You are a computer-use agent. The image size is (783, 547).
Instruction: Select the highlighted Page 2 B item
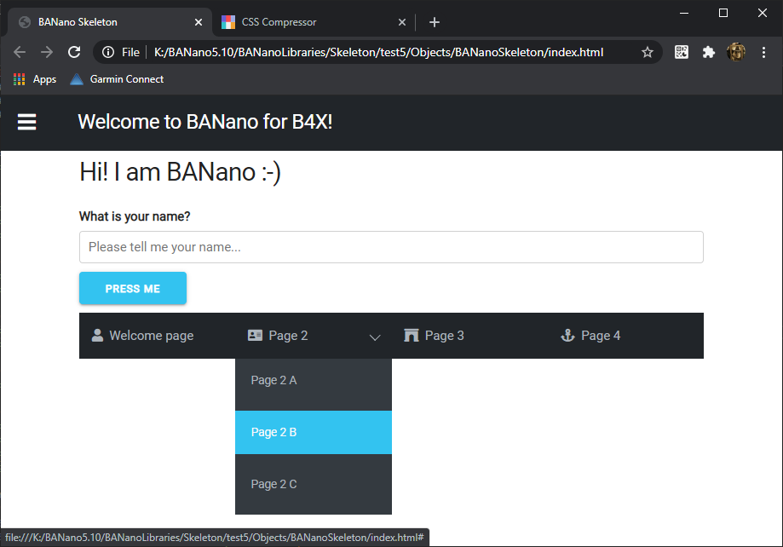pos(313,432)
